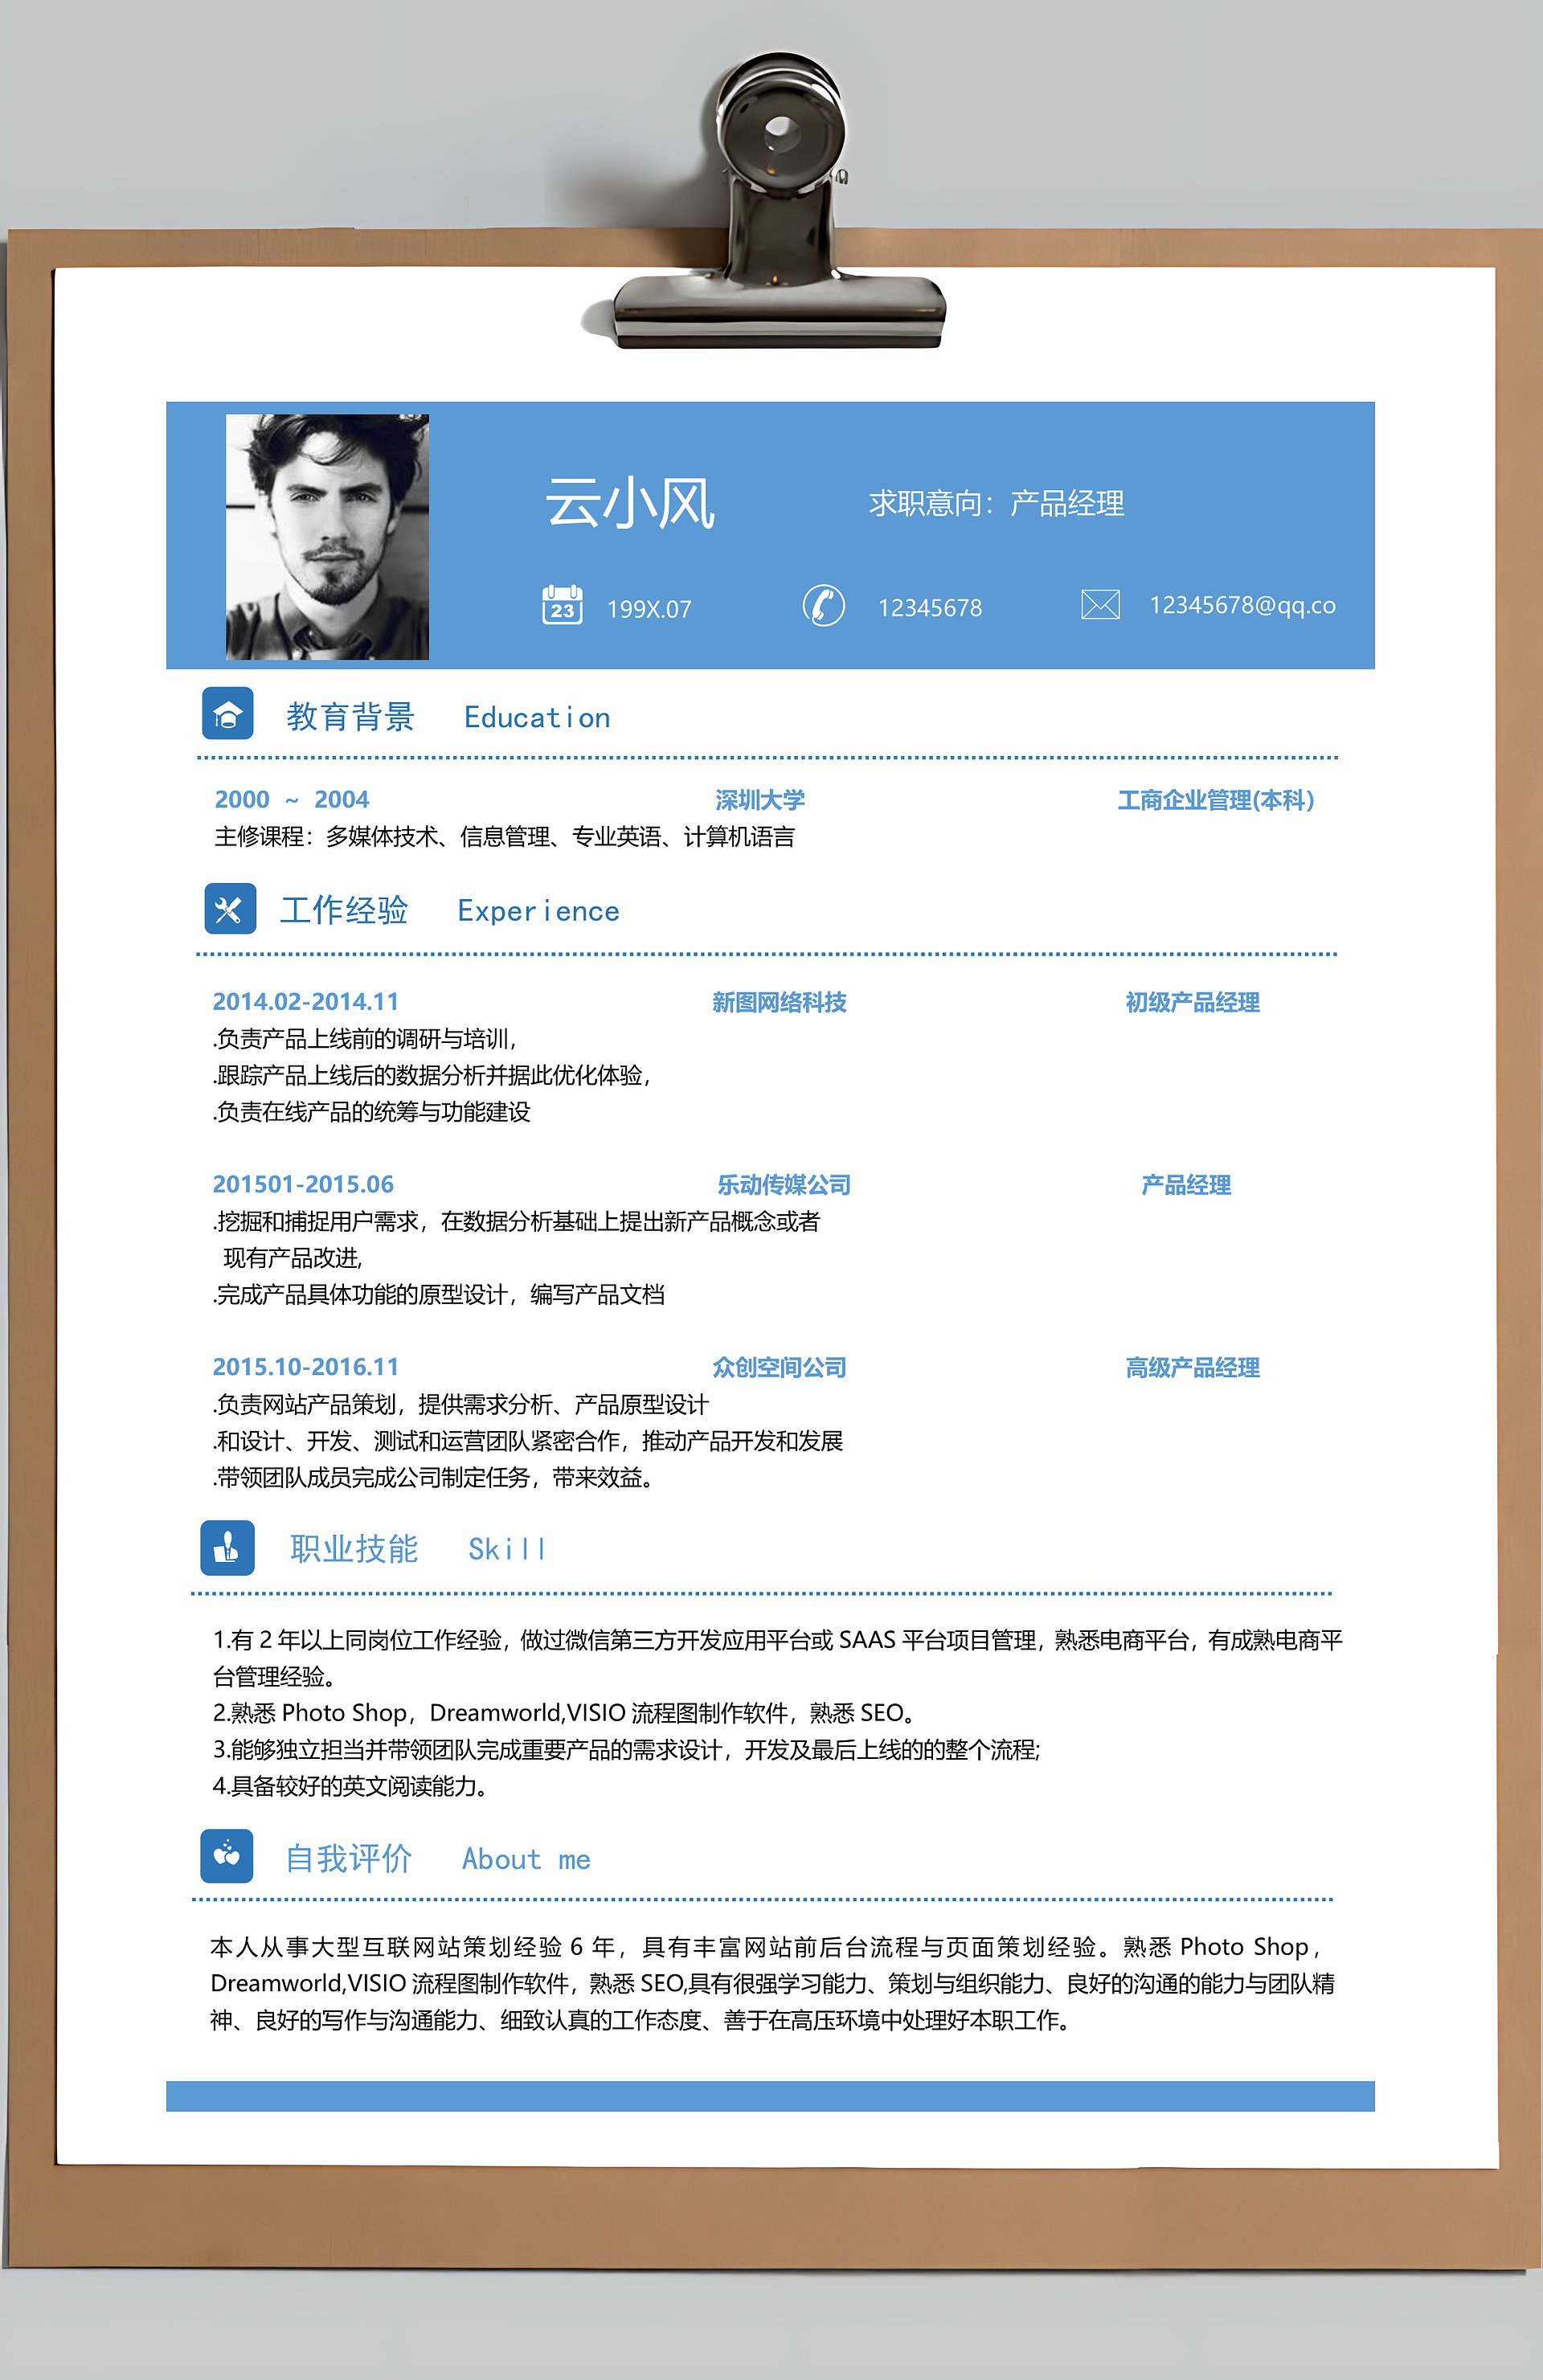1543x2380 pixels.
Task: Click the email address 12345678@qq.co
Action: pyautogui.click(x=1242, y=605)
